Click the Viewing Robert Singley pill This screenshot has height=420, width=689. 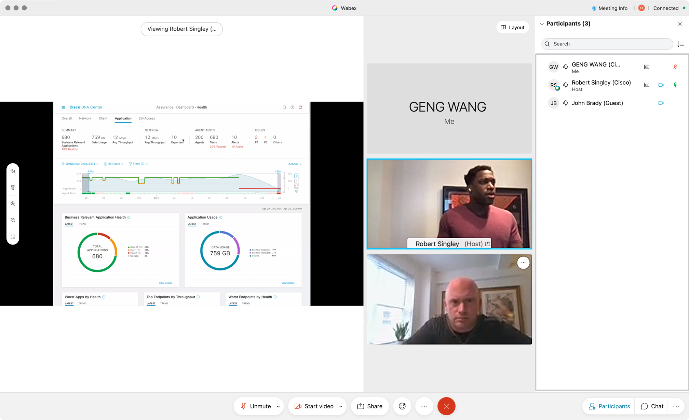click(x=182, y=29)
